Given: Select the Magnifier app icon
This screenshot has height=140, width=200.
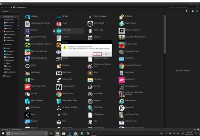Looking at the screenshot, I should coord(27,122).
